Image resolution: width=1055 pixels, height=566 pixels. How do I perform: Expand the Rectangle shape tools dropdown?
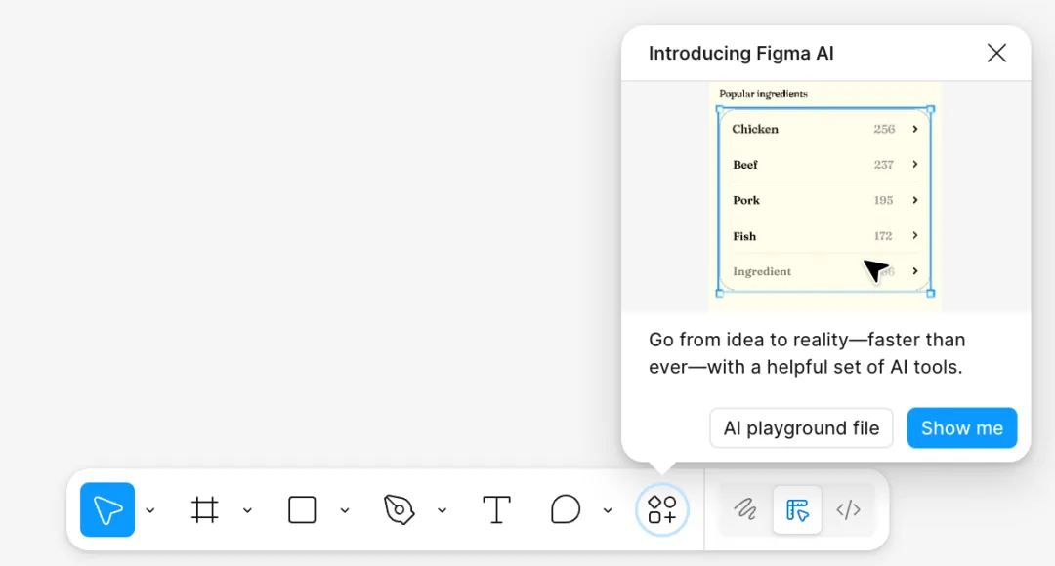[x=345, y=510]
